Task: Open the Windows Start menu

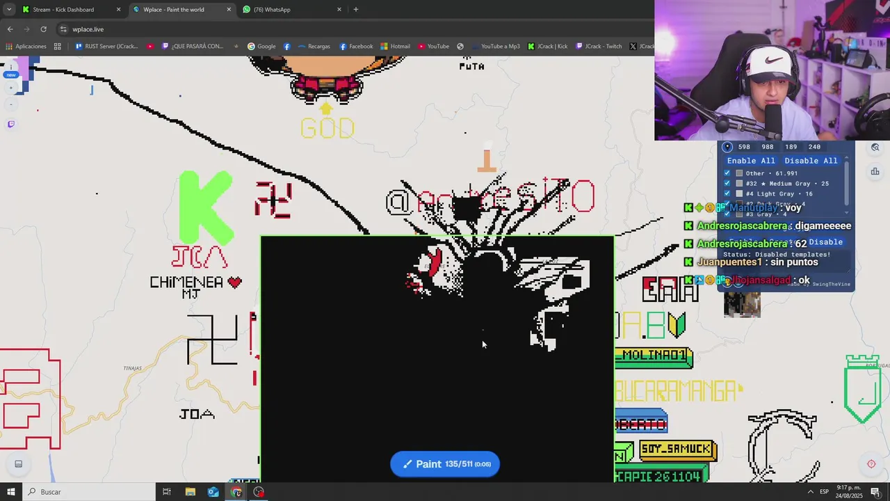Action: tap(10, 492)
